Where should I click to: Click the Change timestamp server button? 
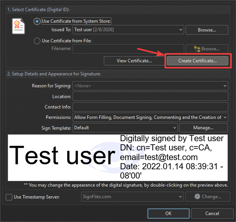click(208, 197)
